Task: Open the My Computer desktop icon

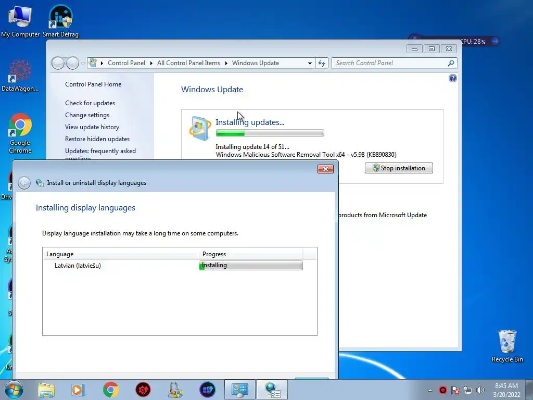Action: pyautogui.click(x=20, y=21)
